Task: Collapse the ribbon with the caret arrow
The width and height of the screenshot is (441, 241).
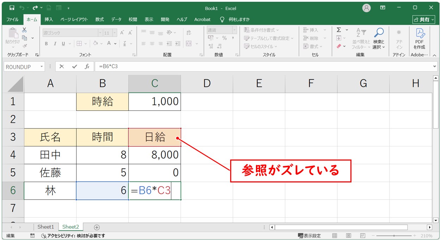Action: pyautogui.click(x=434, y=55)
